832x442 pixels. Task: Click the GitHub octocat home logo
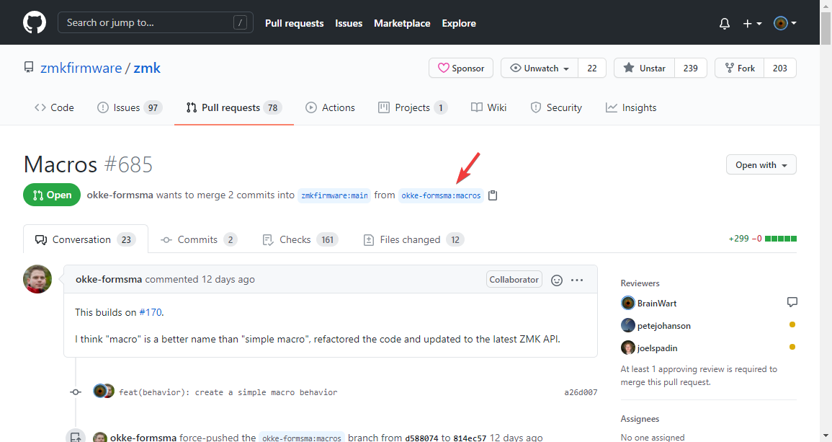click(x=34, y=22)
